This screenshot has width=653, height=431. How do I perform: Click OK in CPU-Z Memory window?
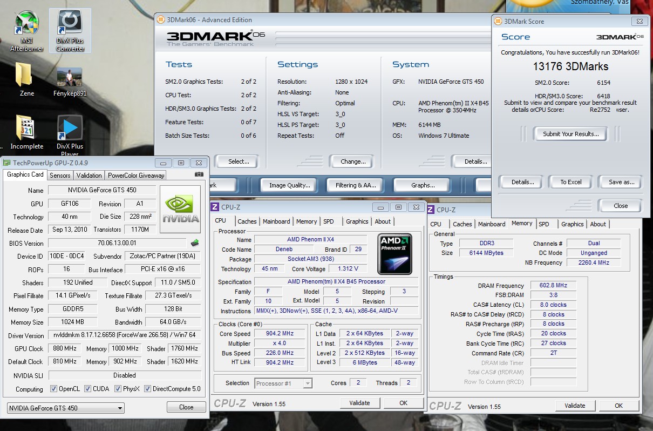pyautogui.click(x=618, y=406)
